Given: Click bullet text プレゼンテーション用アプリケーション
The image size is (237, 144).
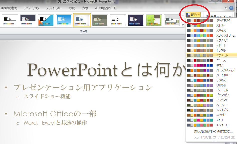Looking at the screenshot, I should coord(83,87).
